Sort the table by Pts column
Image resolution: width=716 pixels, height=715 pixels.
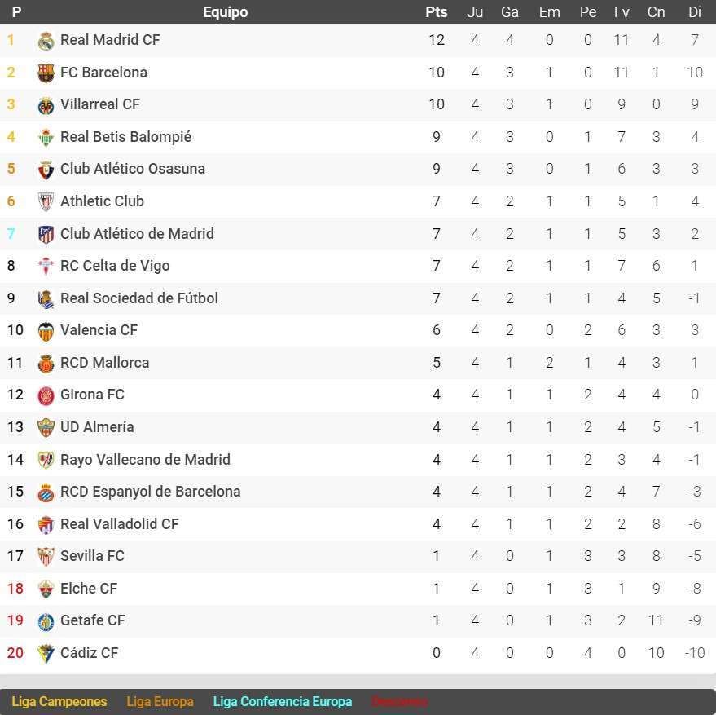(437, 12)
